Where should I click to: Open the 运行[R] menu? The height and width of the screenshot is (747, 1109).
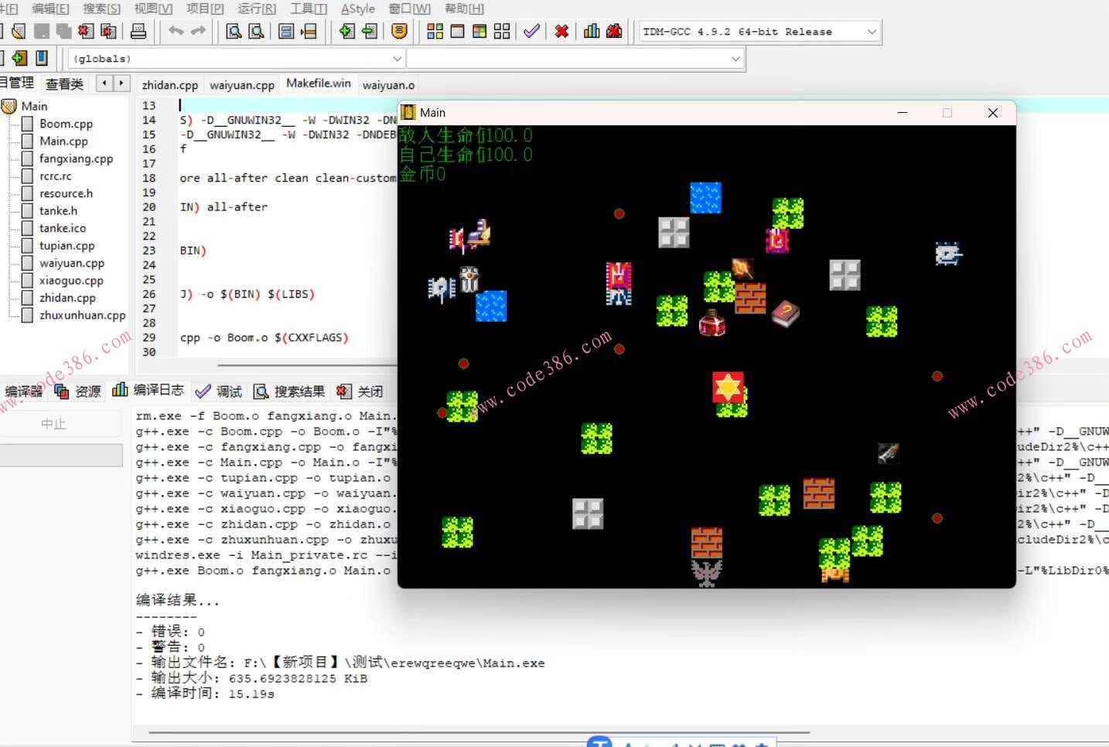pos(257,9)
